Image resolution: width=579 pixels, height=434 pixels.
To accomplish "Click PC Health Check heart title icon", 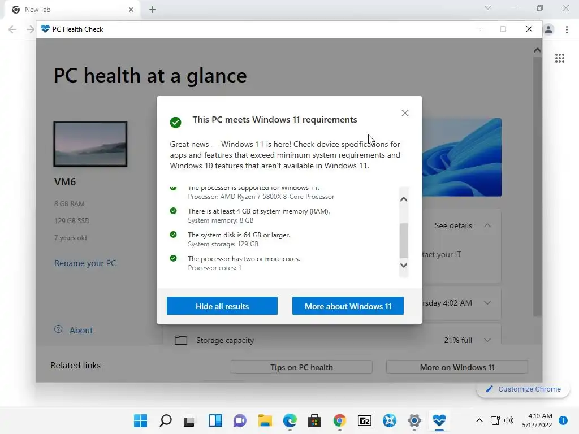I will [45, 29].
